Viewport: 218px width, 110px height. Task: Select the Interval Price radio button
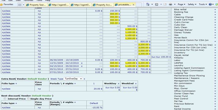(5, 99)
